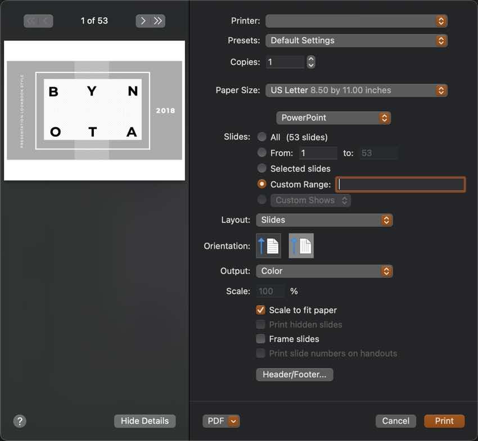
Task: Select the All slides radio button
Action: point(262,137)
